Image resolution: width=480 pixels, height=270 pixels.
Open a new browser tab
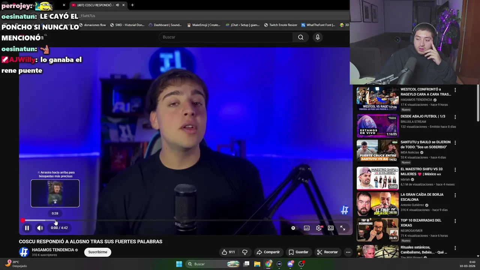[x=132, y=5]
